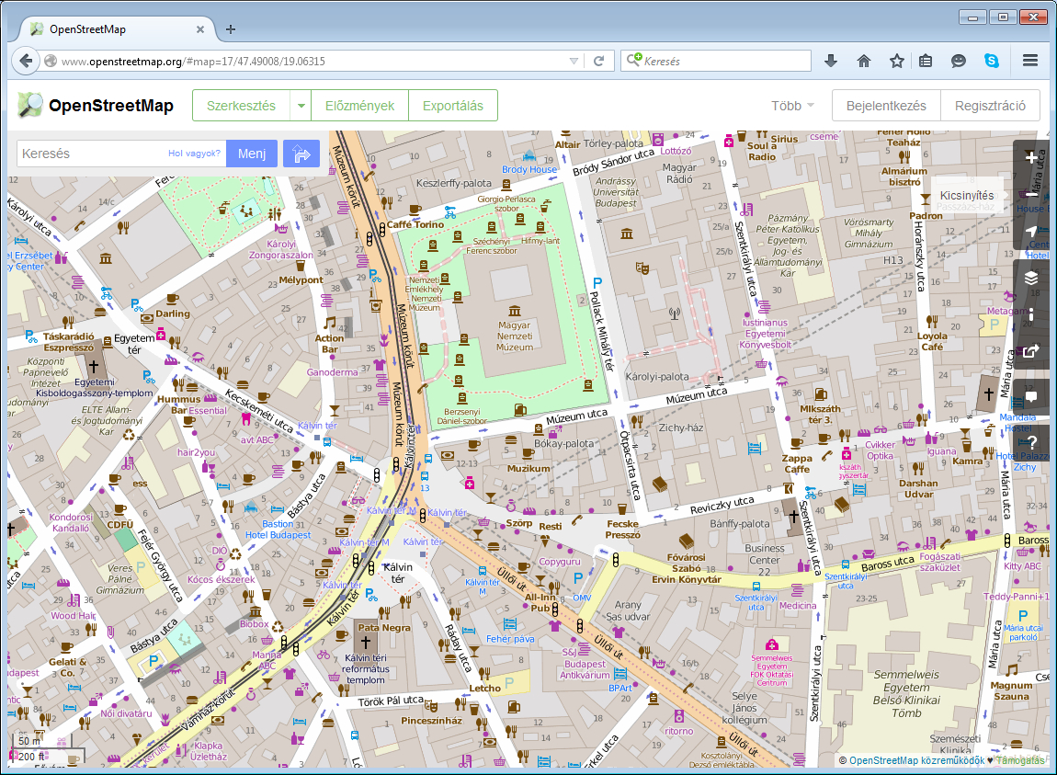Click the Darshan Udvar map label
The width and height of the screenshot is (1057, 775).
coord(918,488)
